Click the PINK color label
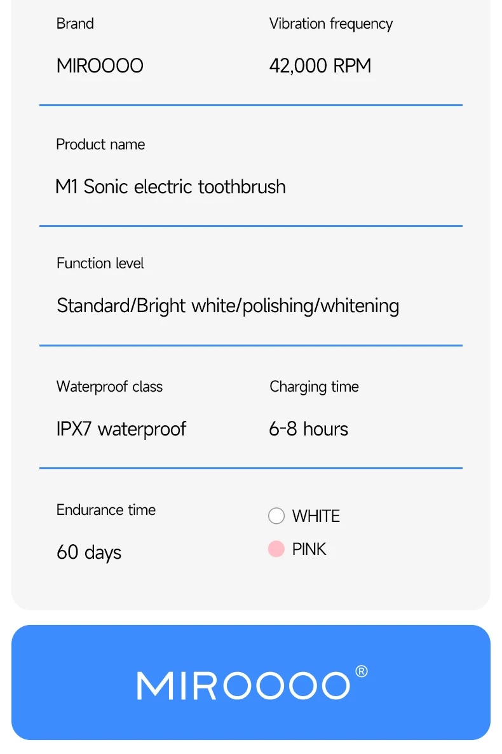502x754 pixels. pos(309,549)
